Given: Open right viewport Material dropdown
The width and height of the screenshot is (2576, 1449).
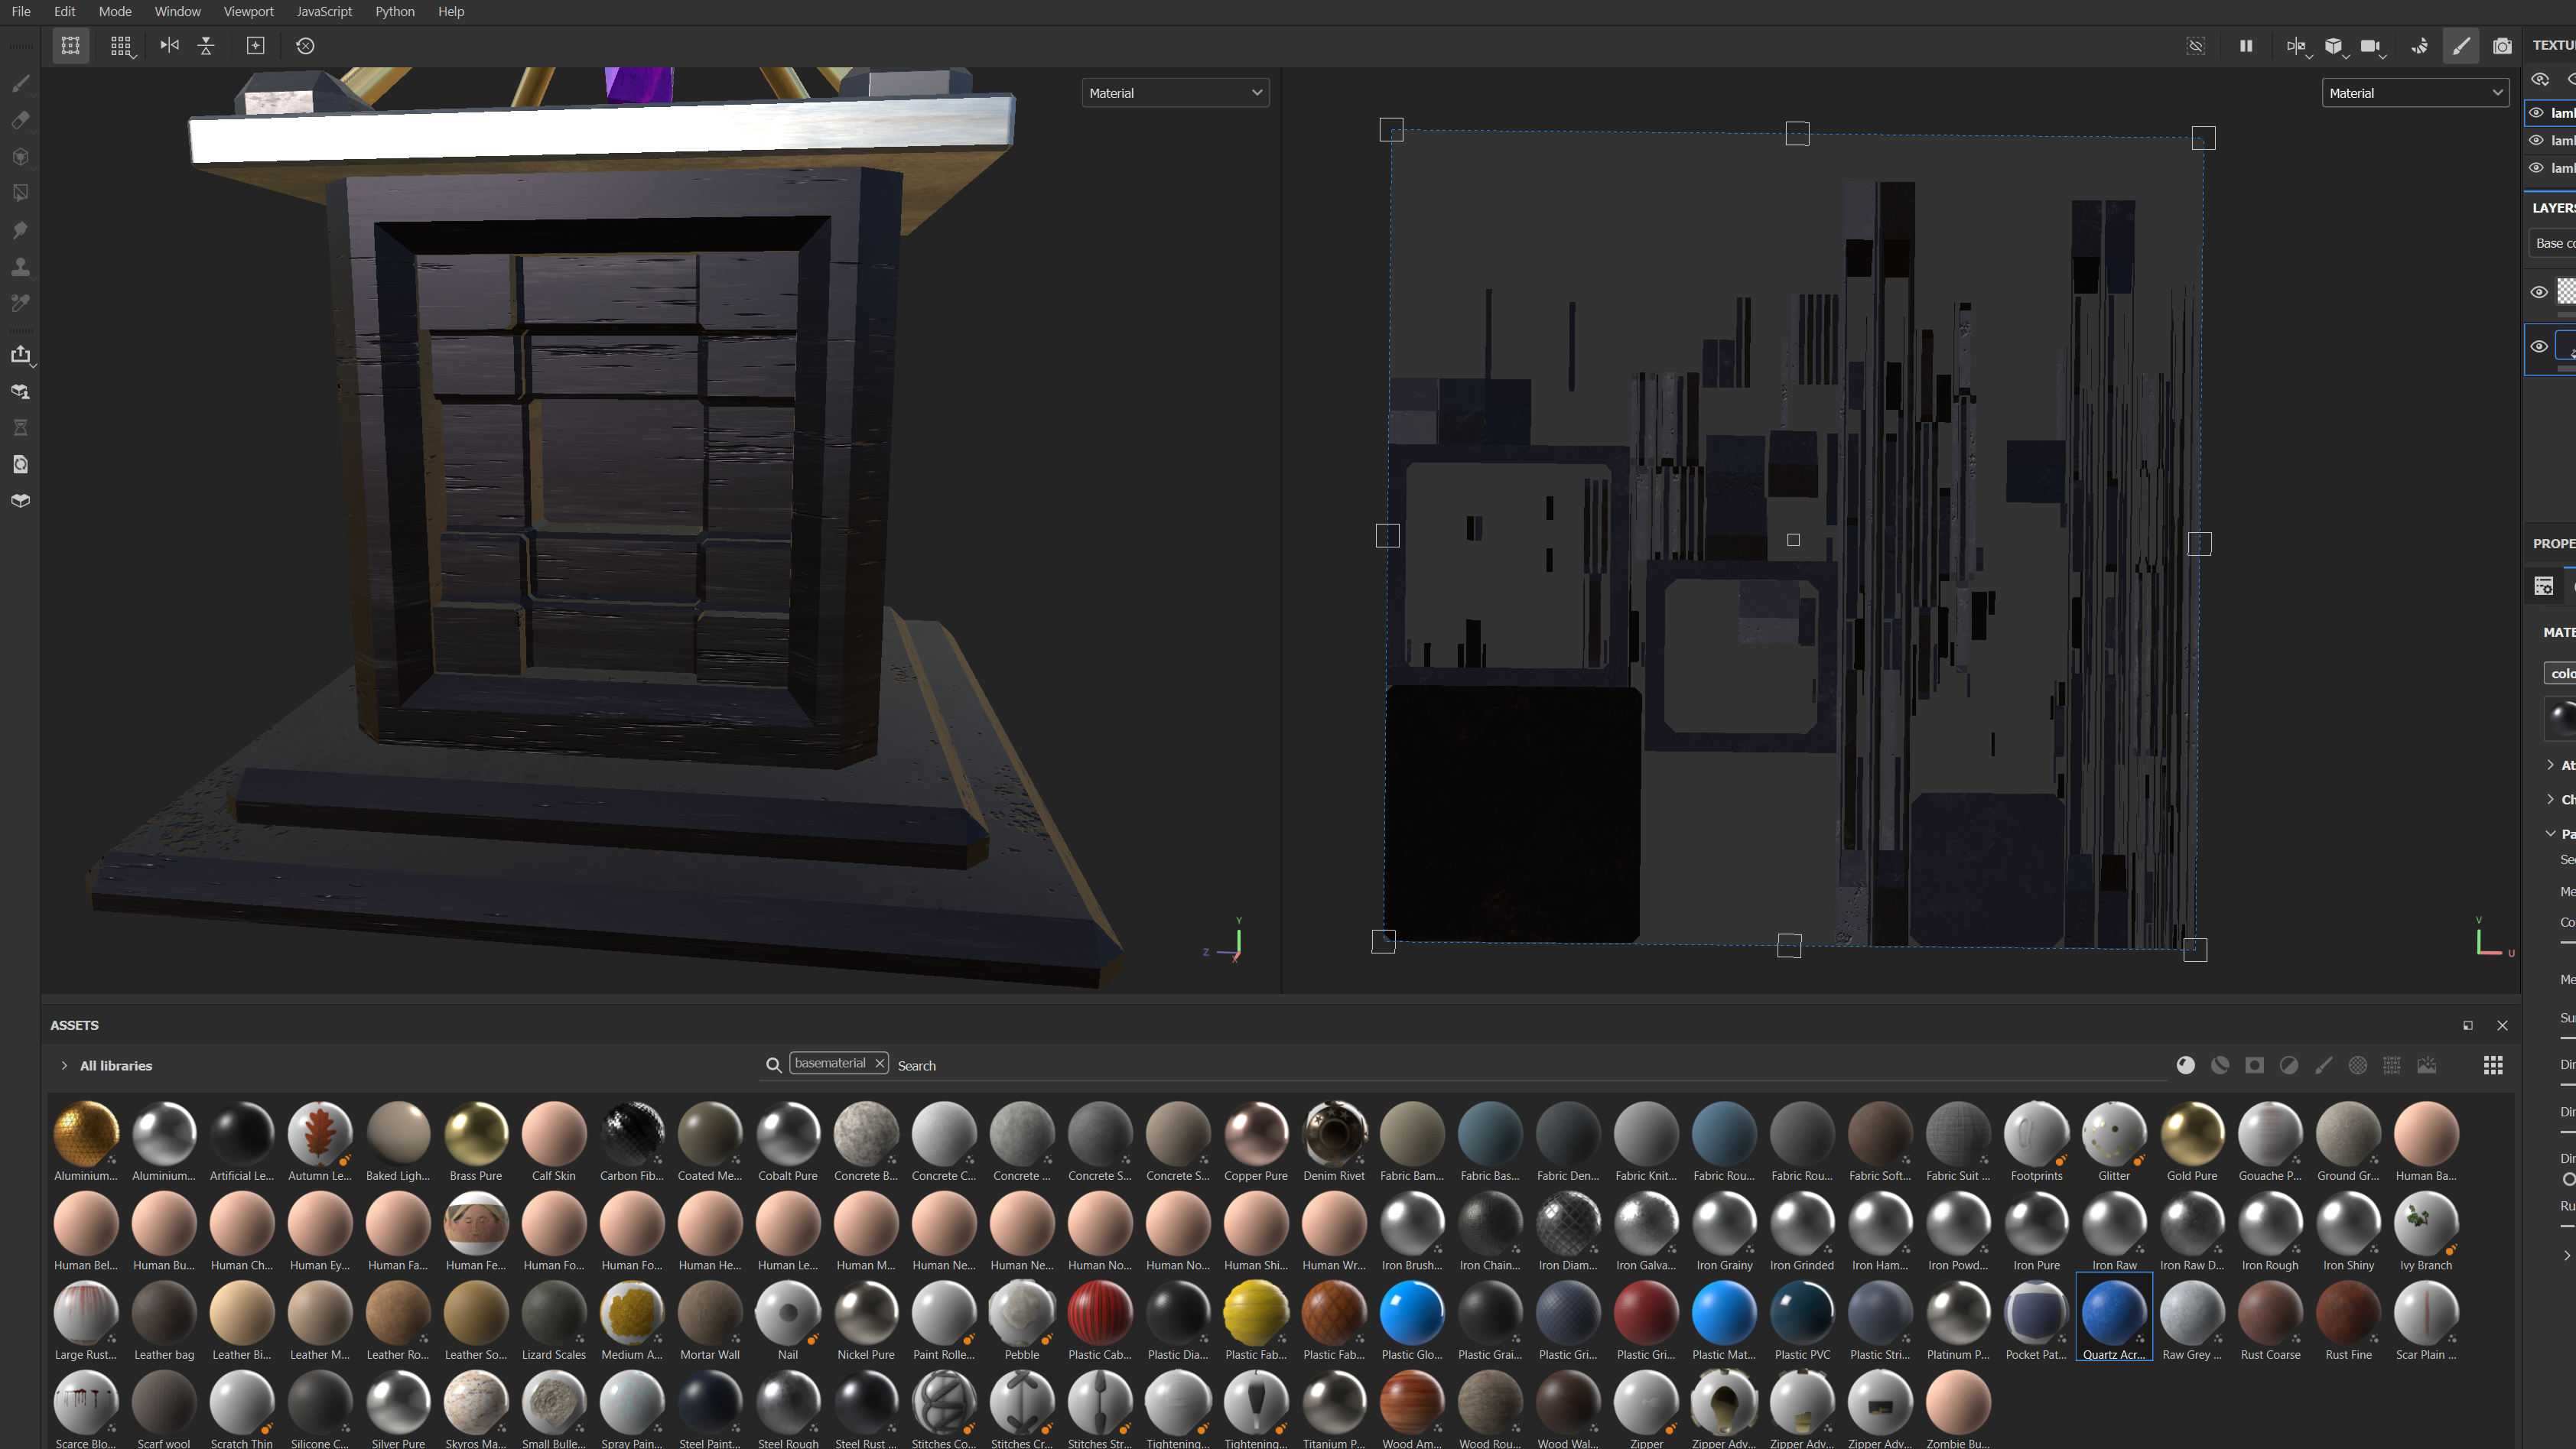Looking at the screenshot, I should 2414,93.
